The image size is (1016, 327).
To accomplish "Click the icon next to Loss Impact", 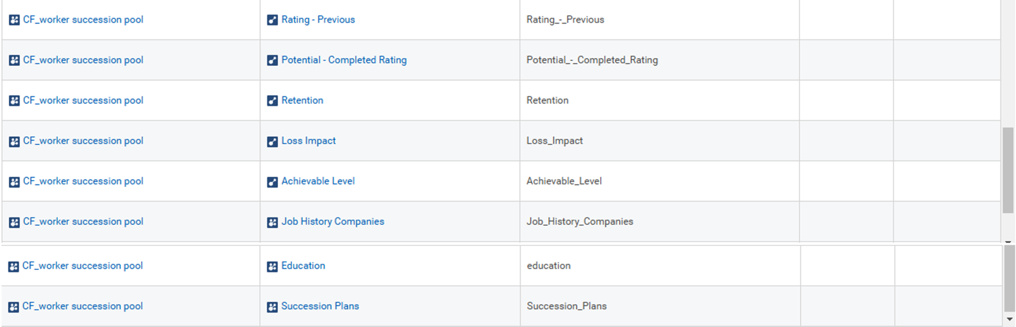I will [x=272, y=141].
